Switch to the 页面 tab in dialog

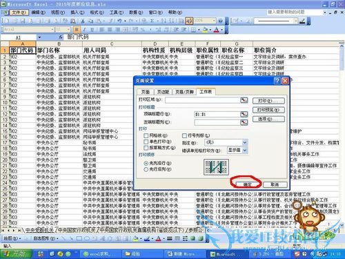click(x=145, y=92)
